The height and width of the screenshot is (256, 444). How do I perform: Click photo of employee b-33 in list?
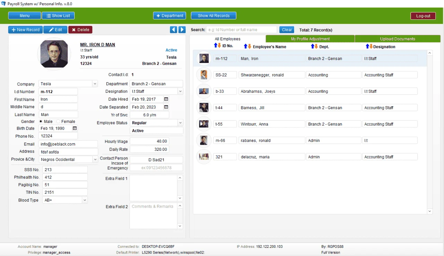click(x=204, y=91)
